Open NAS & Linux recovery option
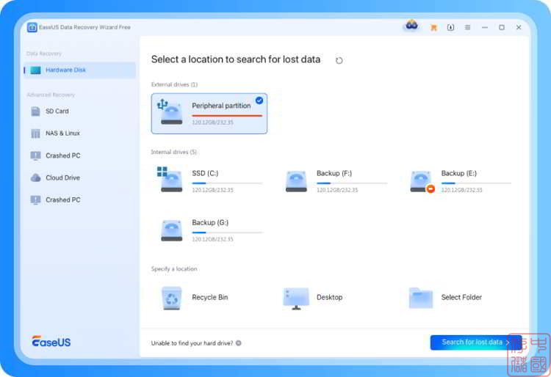Viewport: 551px width, 377px height. pos(62,133)
